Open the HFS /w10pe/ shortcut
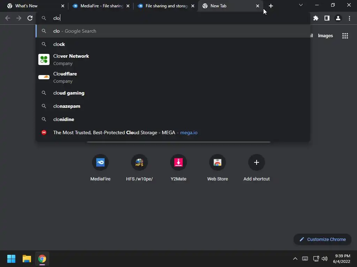The height and width of the screenshot is (267, 357). click(x=139, y=168)
